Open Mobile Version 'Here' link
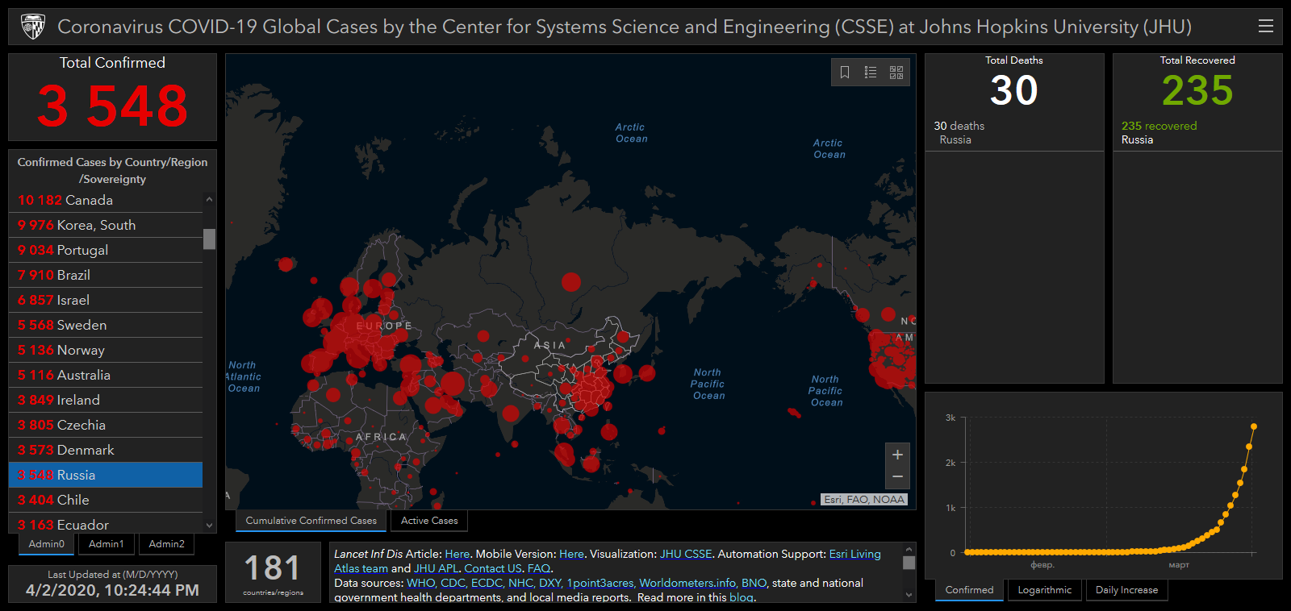 pyautogui.click(x=571, y=554)
